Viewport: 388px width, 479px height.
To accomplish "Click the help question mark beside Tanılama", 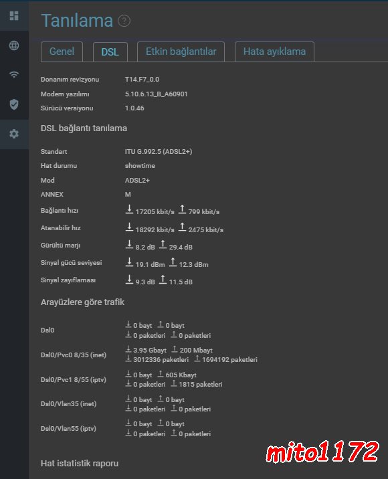I will click(x=124, y=21).
